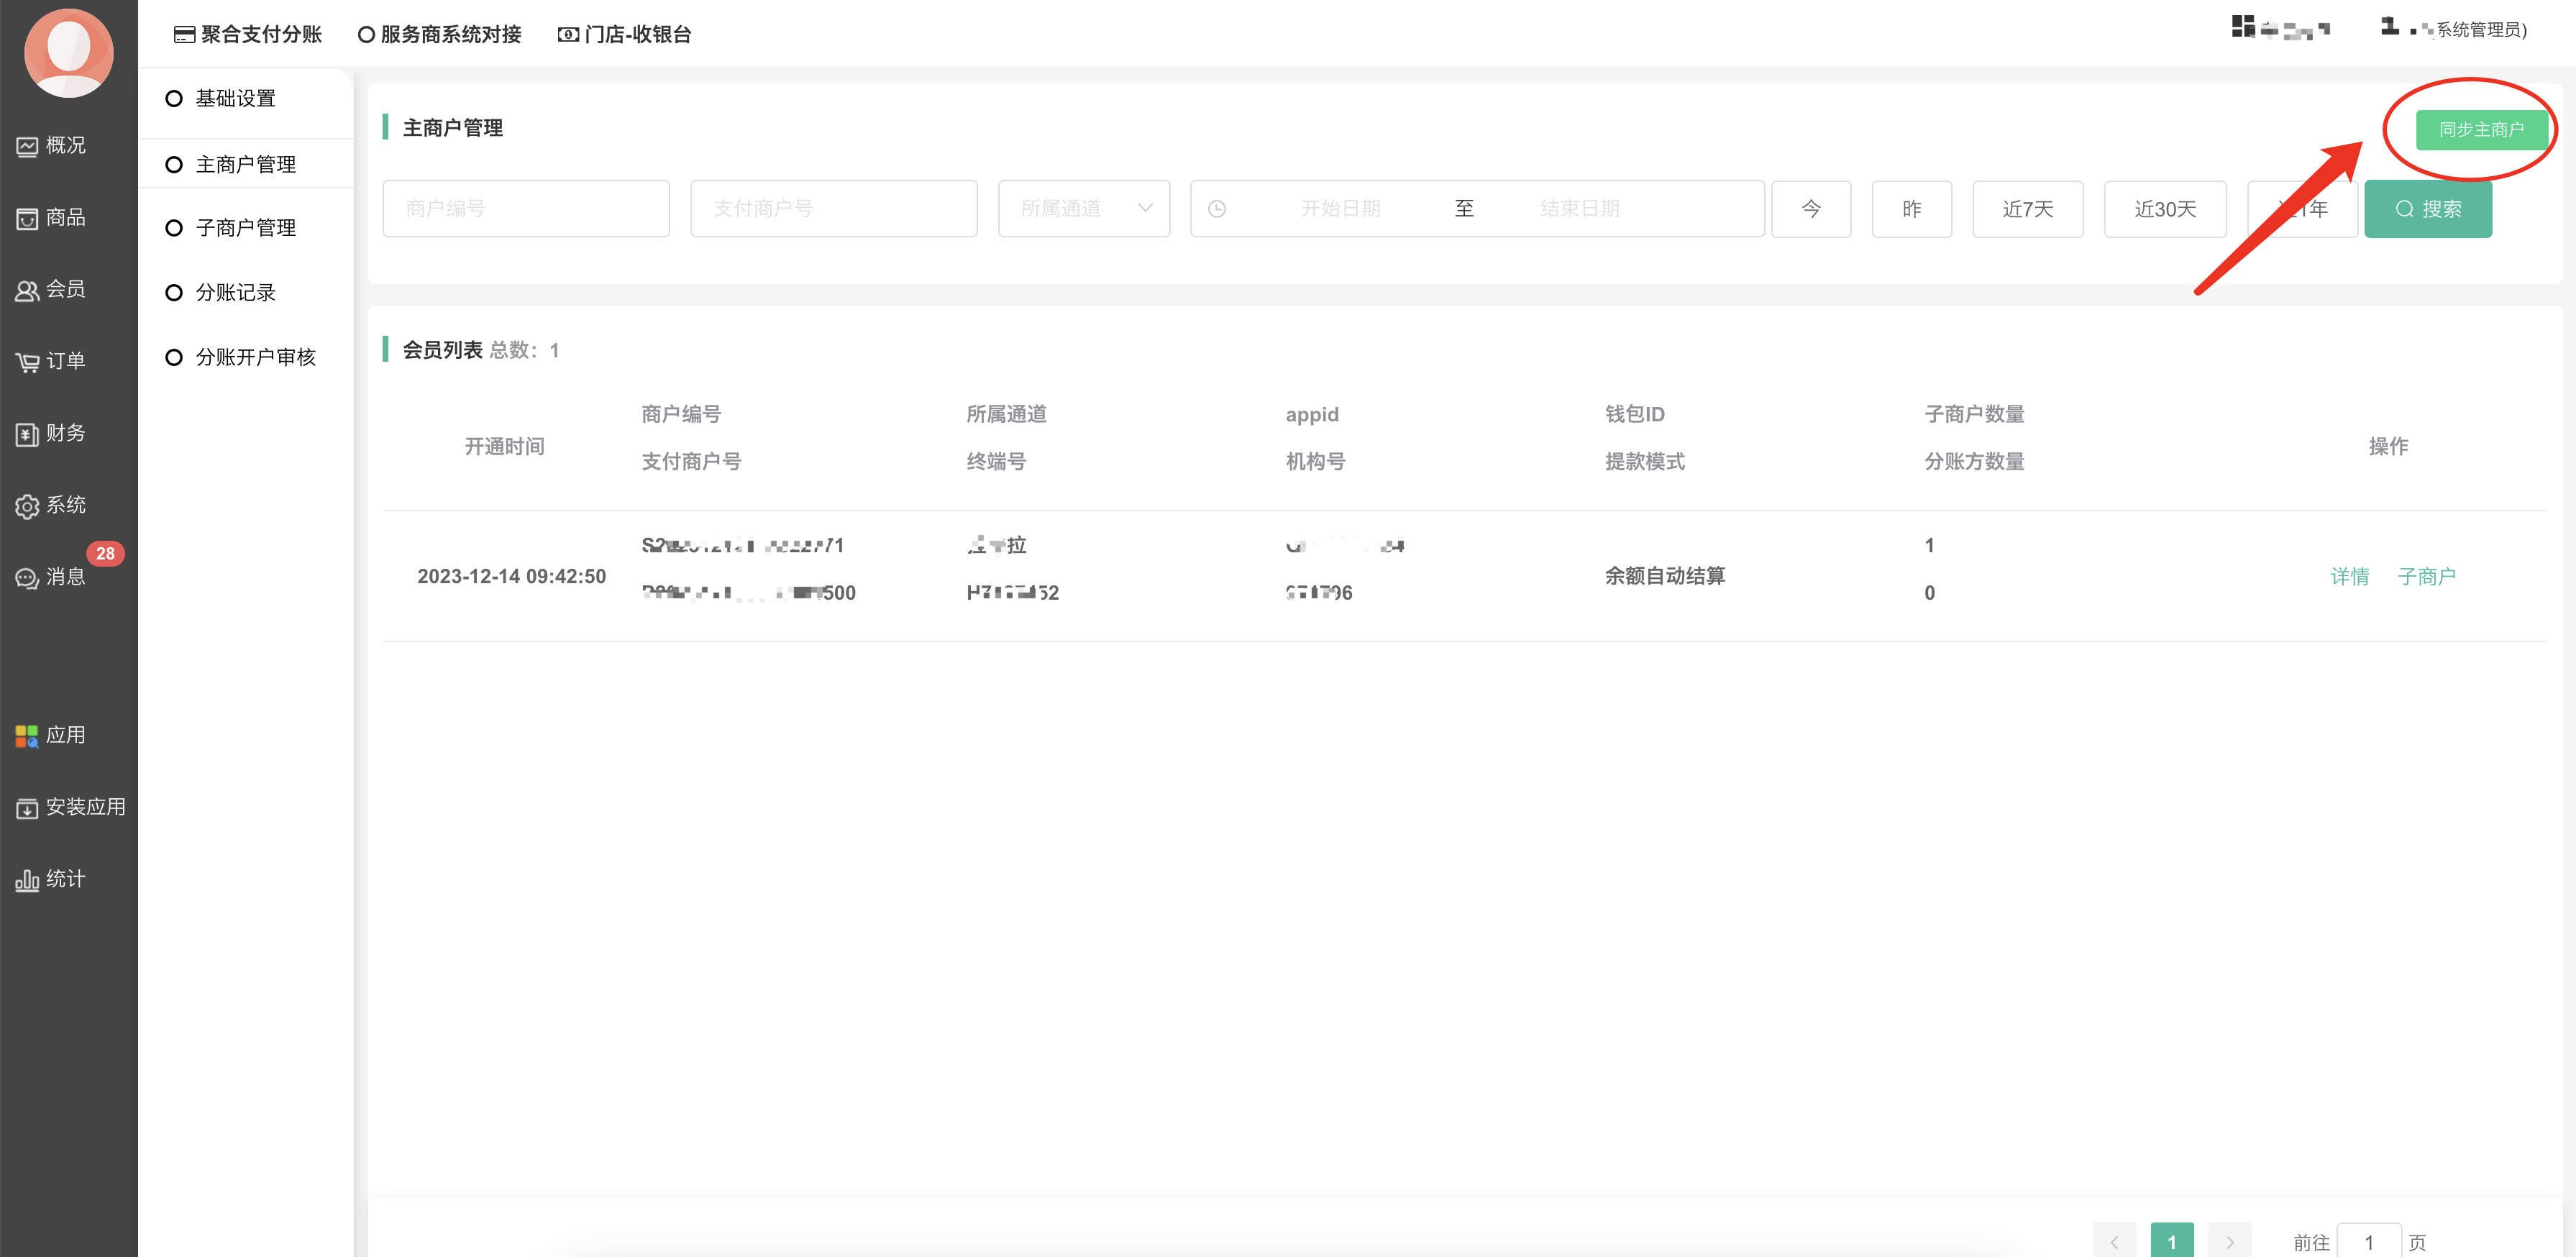Click the 同步主商户 button
This screenshot has width=2576, height=1257.
coord(2480,130)
